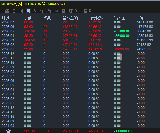Click the 出入金 column header

(120, 18)
